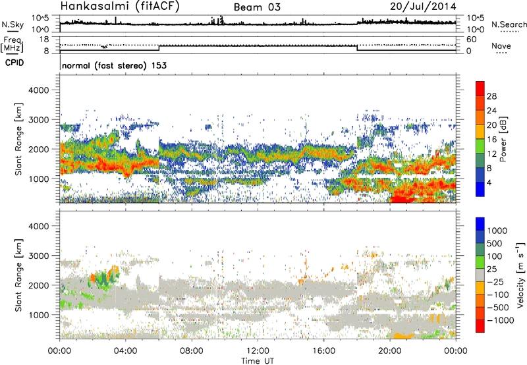Click the '20:00' time axis label
The image size is (527, 365).
389,351
